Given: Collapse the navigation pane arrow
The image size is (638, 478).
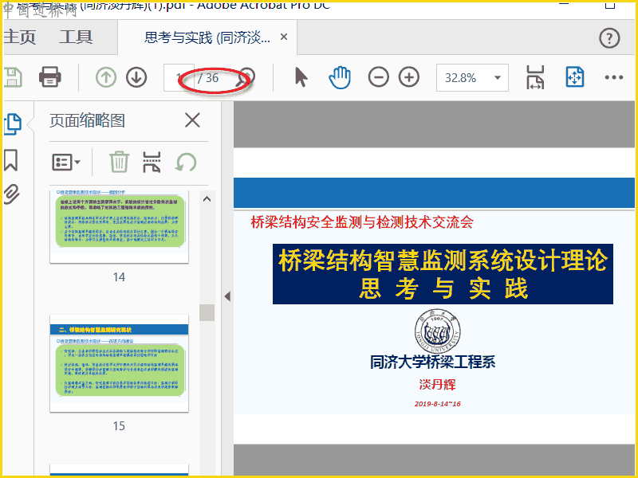Looking at the screenshot, I should click(227, 296).
